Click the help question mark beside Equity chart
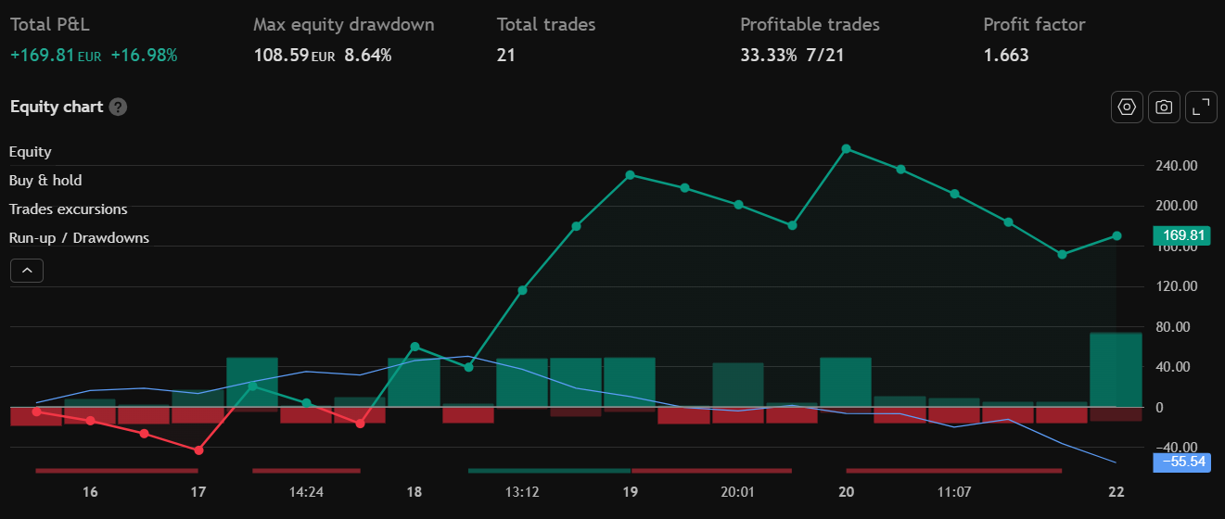Image resolution: width=1225 pixels, height=519 pixels. point(118,107)
